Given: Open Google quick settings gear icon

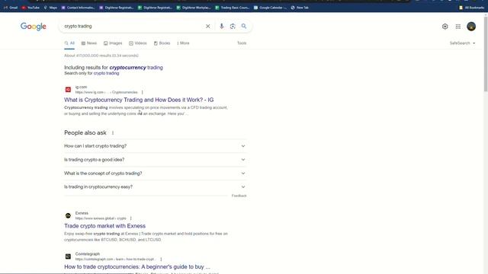Looking at the screenshot, I should 445,27.
